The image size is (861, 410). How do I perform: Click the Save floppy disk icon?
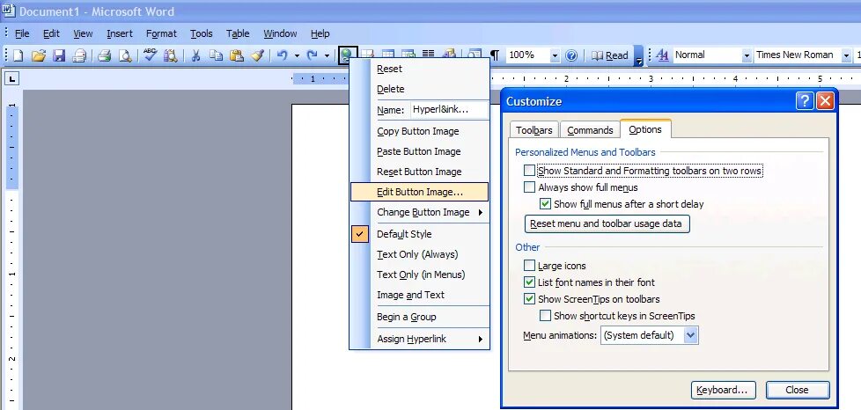pos(59,55)
